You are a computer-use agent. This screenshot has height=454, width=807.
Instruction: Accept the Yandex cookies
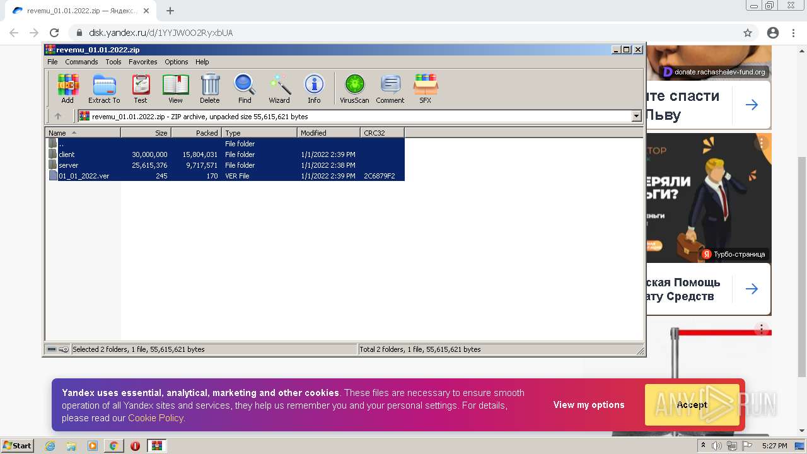tap(692, 405)
